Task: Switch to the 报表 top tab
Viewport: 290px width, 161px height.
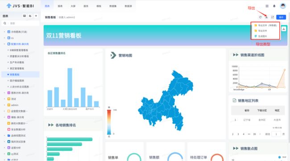Action: pyautogui.click(x=60, y=6)
